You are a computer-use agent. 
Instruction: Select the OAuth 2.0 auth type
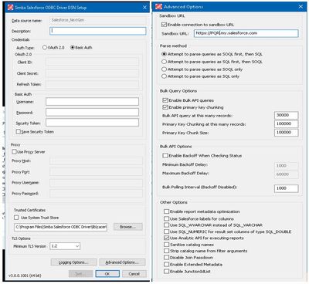(x=45, y=47)
